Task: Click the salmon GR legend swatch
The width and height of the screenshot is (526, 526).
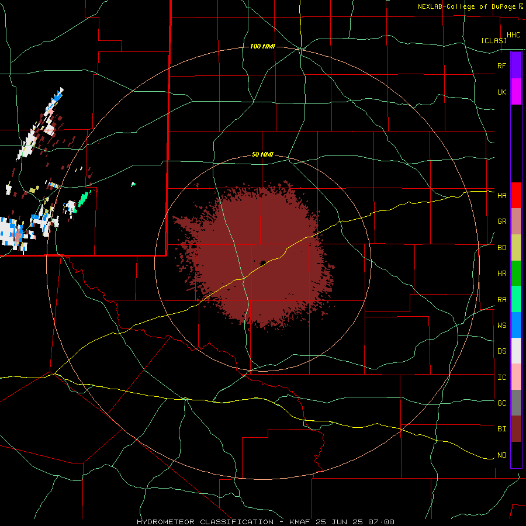Action: click(x=516, y=221)
